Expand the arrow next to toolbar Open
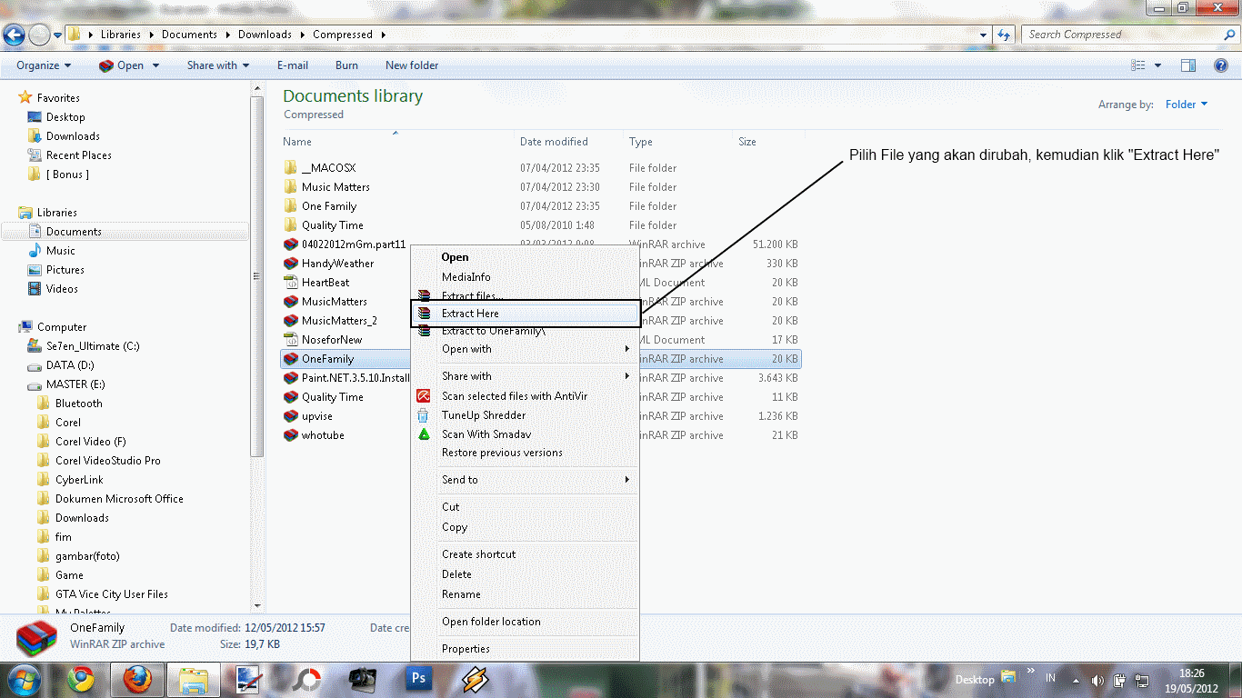The height and width of the screenshot is (698, 1242). [x=155, y=65]
